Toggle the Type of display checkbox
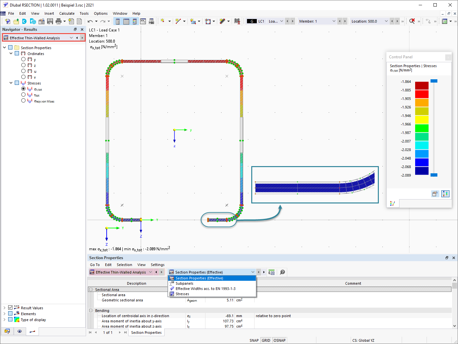Viewport: 458px width, 344px height. pyautogui.click(x=10, y=319)
